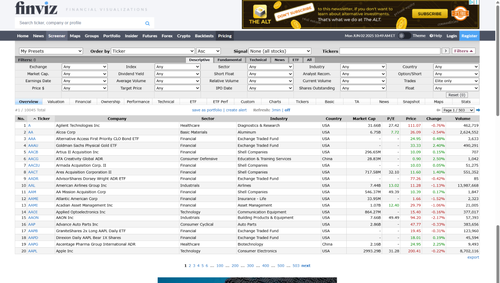Open Futures in the top navigation bar
This screenshot has width=500, height=283.
150,36
